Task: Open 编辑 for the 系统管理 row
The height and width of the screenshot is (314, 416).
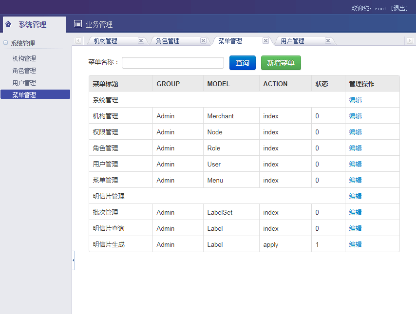Action: click(355, 100)
